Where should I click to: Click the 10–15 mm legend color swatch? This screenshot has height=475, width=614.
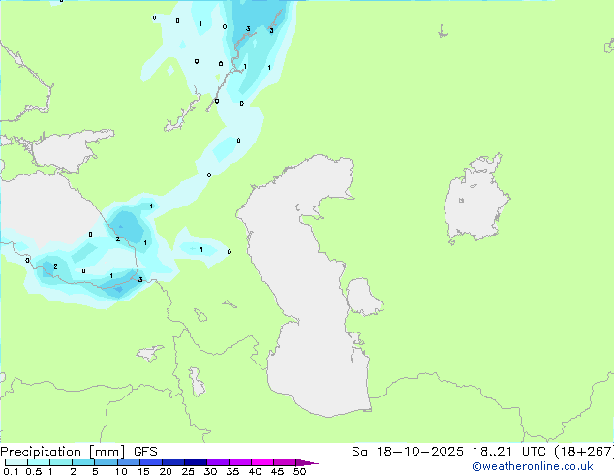[x=128, y=462]
